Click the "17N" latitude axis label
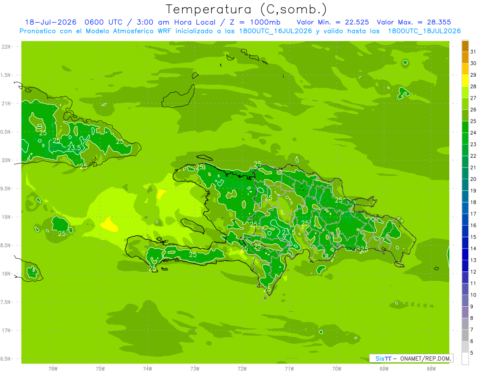This screenshot has height=374, width=484. pyautogui.click(x=6, y=330)
